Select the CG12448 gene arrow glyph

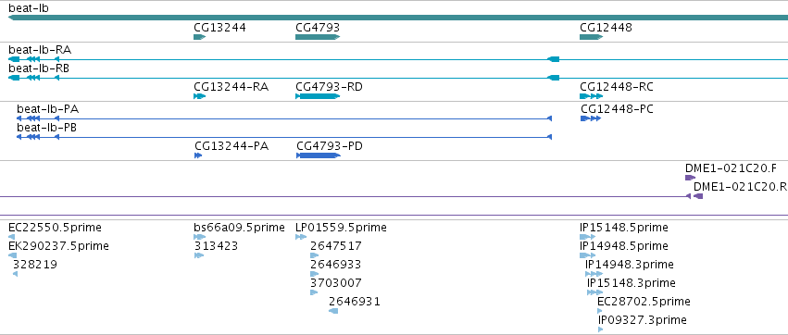click(592, 37)
